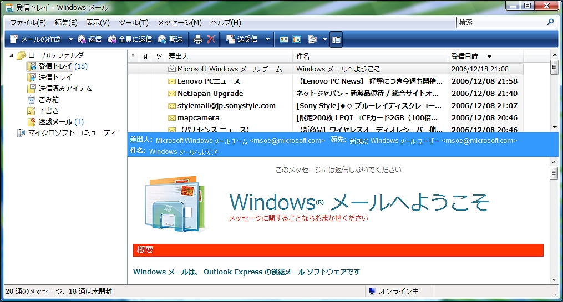This screenshot has height=302, width=563.
Task: Select the 迷惑メール junk folder
Action: coord(55,122)
